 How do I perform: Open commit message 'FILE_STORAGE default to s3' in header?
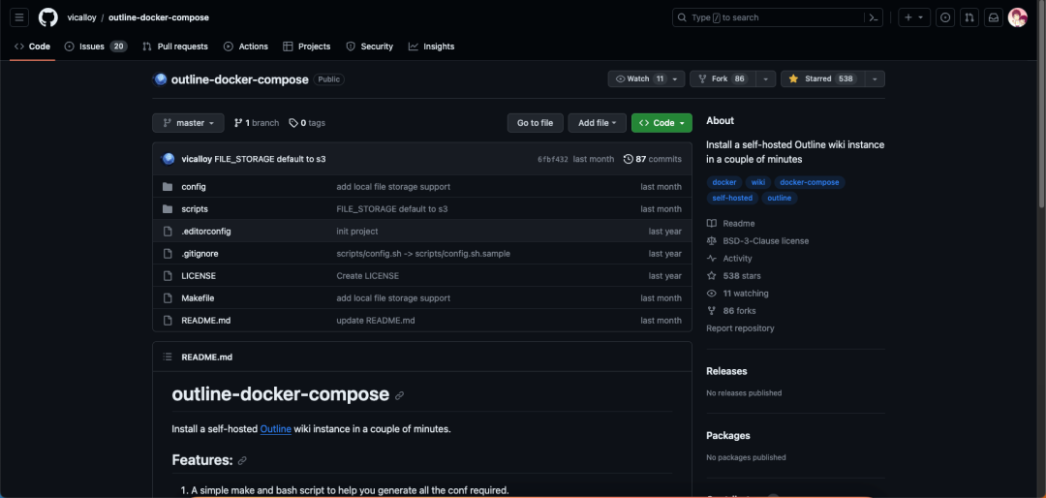(x=270, y=159)
